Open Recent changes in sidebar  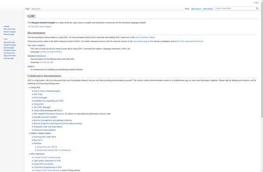pyautogui.click(x=10, y=32)
